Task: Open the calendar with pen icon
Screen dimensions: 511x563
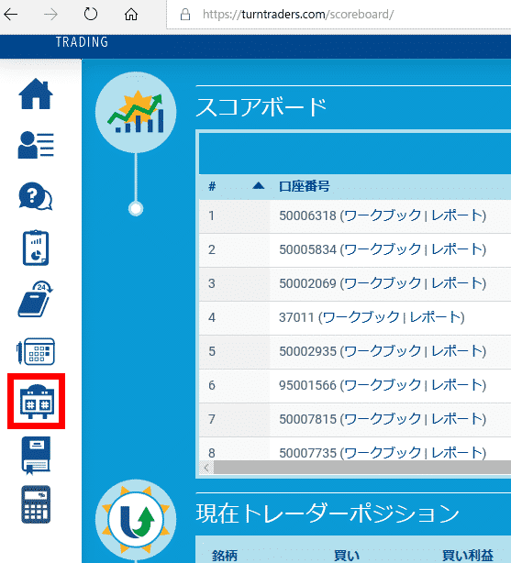Action: 36,351
